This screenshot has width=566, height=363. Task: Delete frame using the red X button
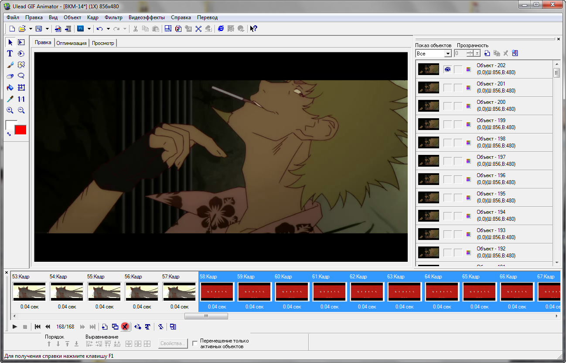click(x=125, y=326)
